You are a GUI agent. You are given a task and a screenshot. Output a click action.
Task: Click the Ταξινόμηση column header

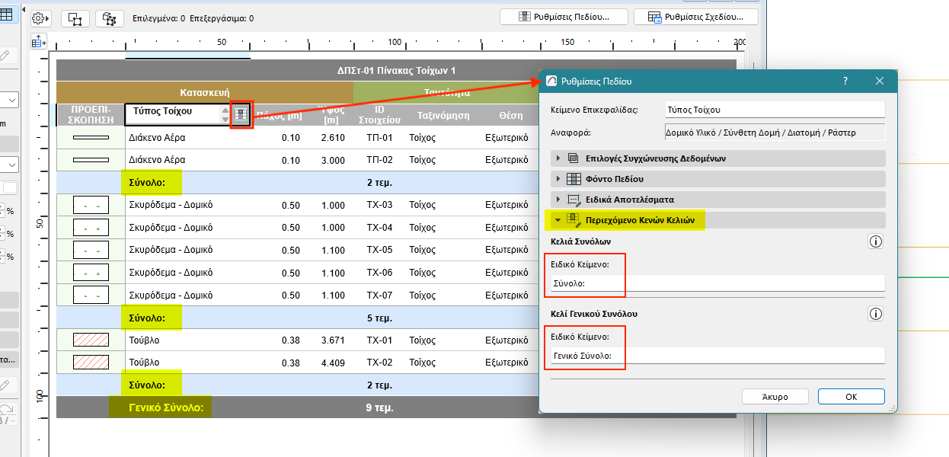pyautogui.click(x=443, y=115)
